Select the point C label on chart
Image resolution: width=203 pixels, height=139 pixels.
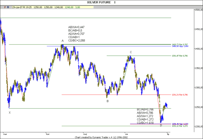coord(131,52)
